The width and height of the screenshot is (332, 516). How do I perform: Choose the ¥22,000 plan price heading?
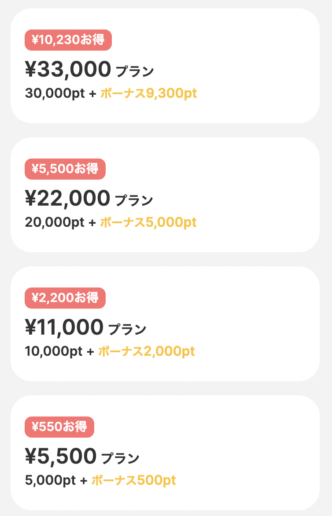(67, 198)
